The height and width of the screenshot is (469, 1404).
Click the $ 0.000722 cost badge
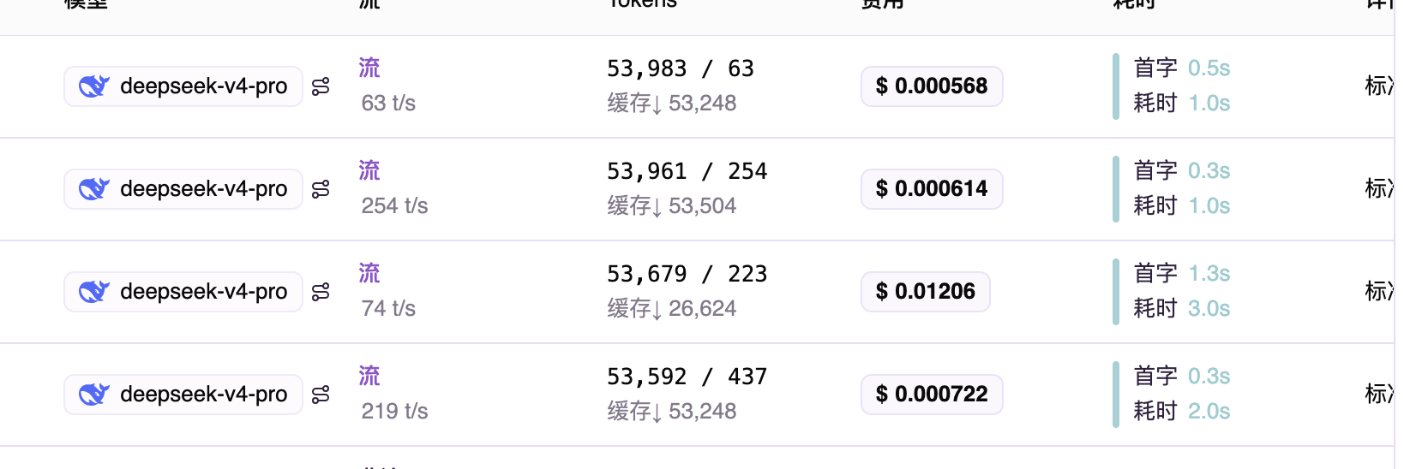pyautogui.click(x=932, y=395)
